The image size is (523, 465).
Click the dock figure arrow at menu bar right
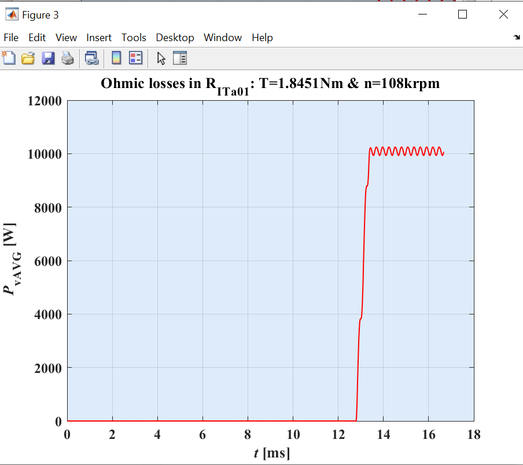[x=516, y=38]
